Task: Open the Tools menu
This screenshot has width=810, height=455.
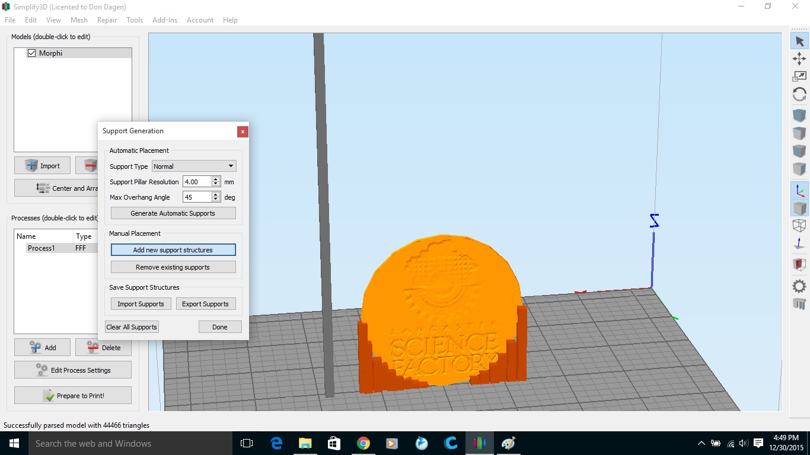Action: click(135, 20)
